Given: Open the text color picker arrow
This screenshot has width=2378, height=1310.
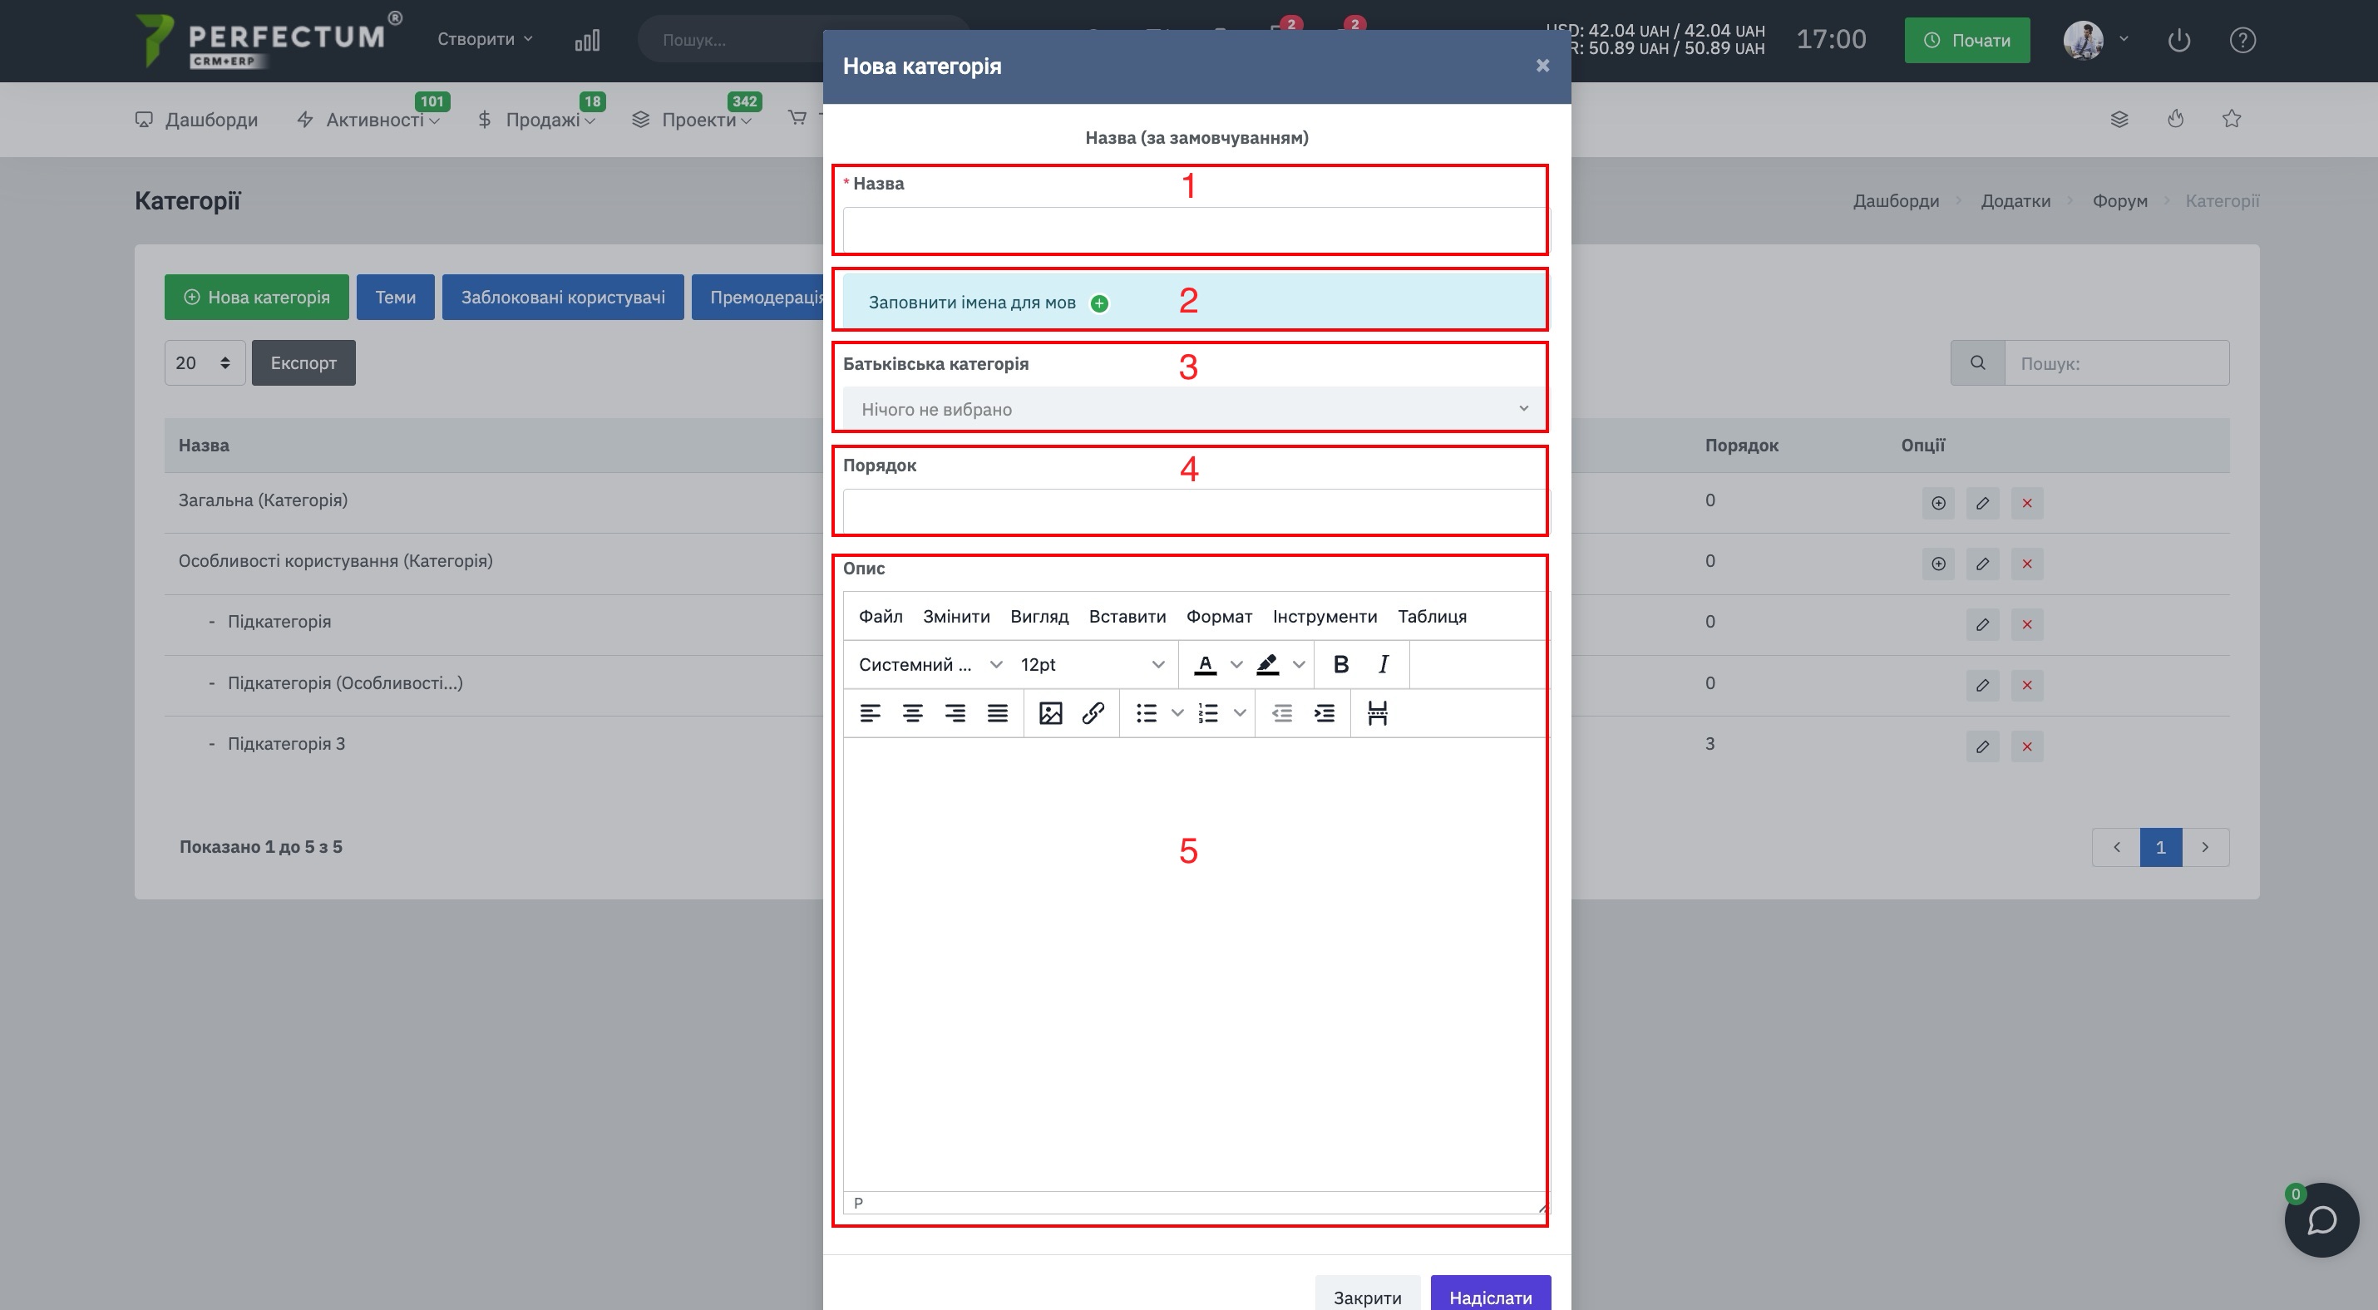Looking at the screenshot, I should coord(1236,664).
